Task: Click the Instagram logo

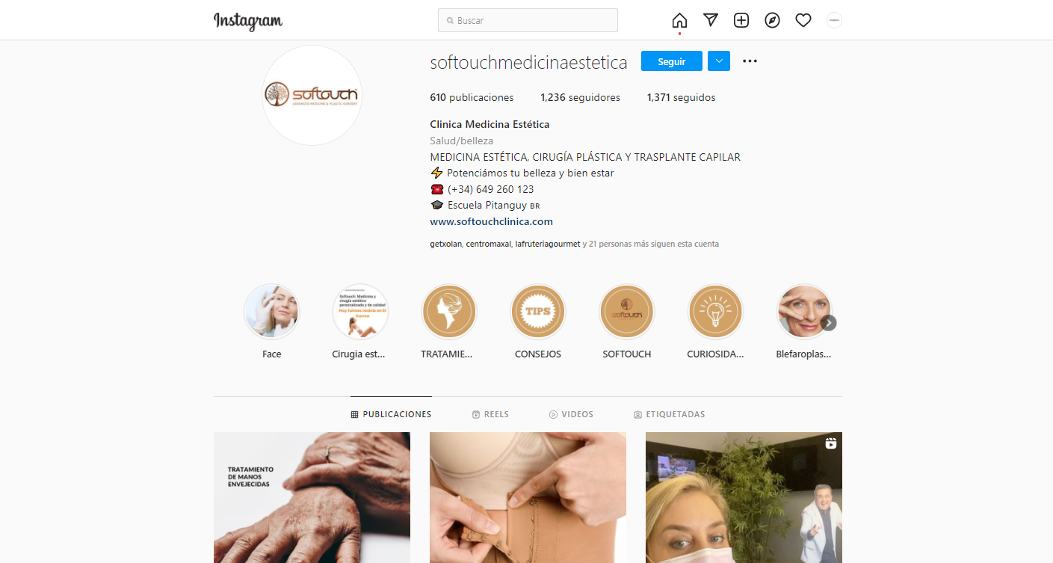Action: (248, 20)
